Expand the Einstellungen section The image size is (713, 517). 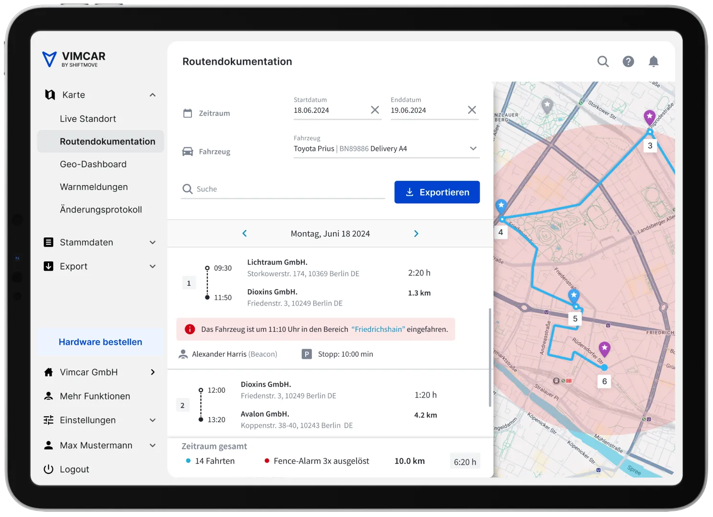tap(153, 420)
